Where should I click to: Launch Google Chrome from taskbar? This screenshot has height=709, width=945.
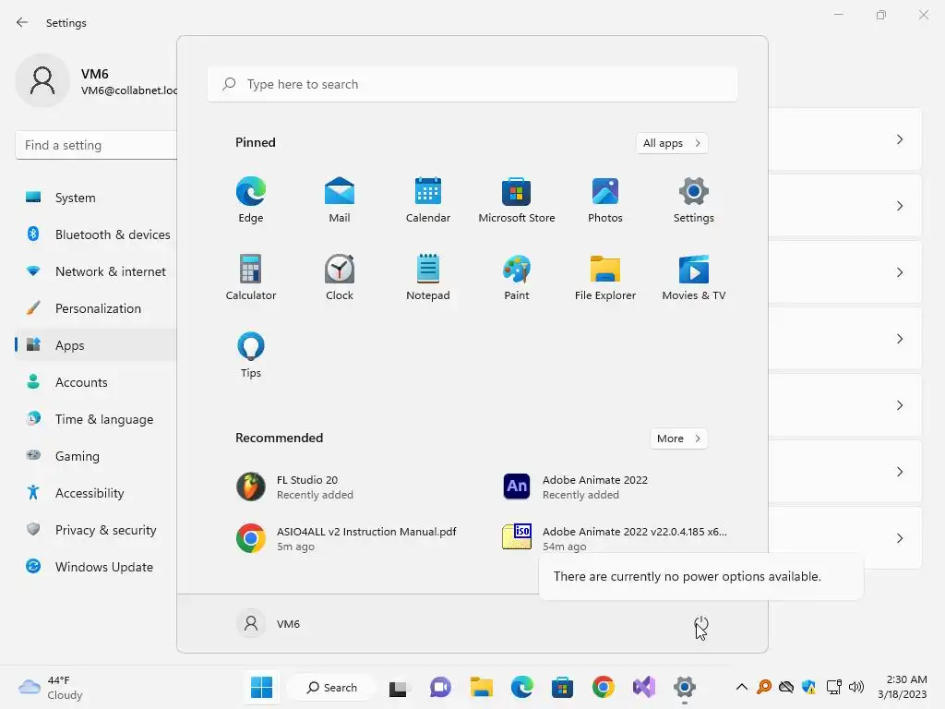(x=604, y=687)
